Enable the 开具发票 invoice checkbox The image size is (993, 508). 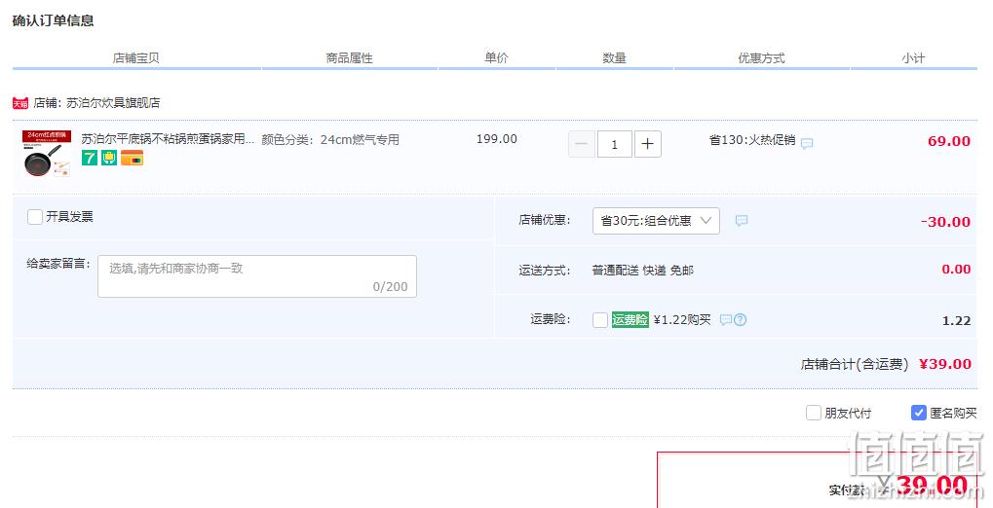coord(35,217)
